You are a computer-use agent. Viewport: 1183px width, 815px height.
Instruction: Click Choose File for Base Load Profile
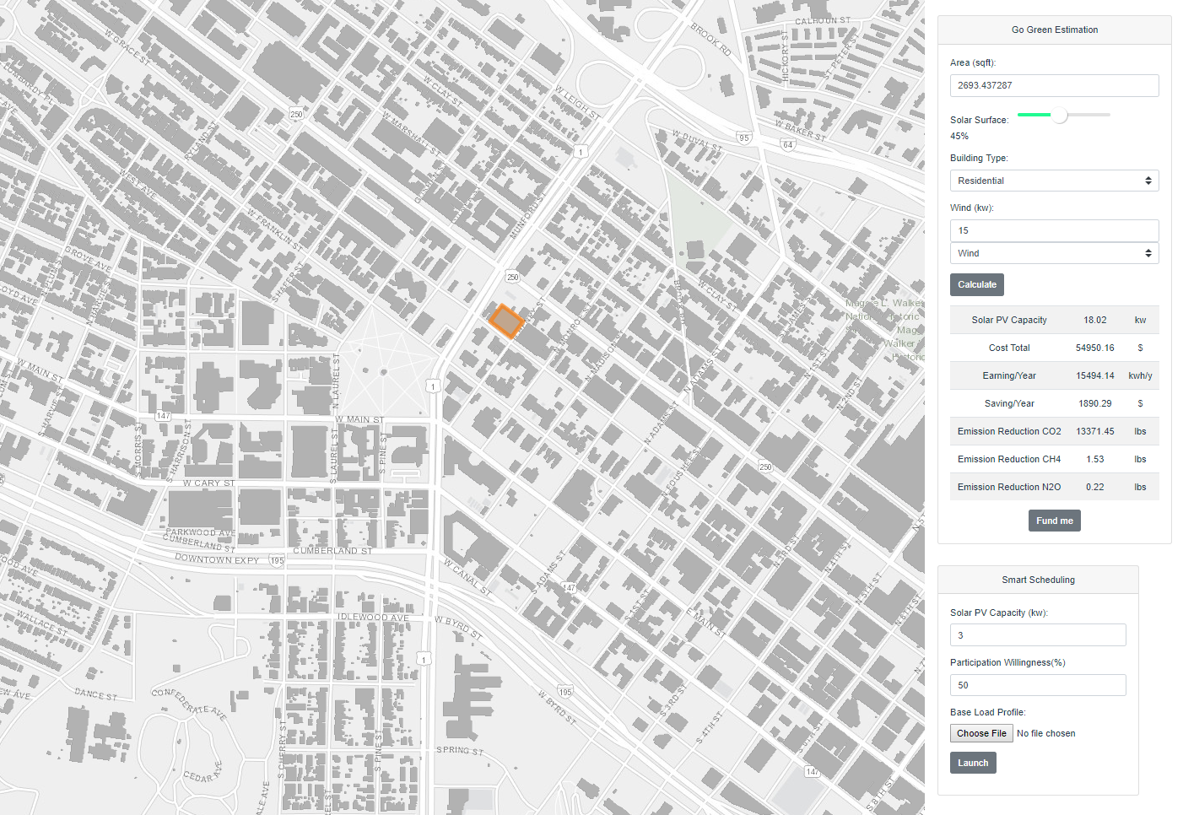(981, 733)
